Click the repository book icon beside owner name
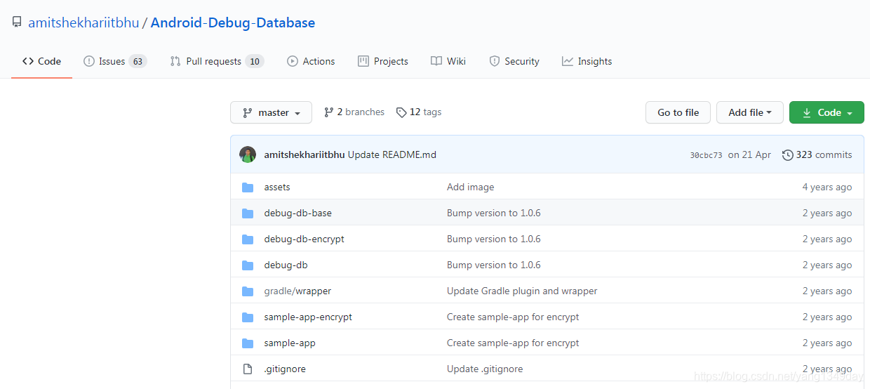The image size is (870, 389). click(17, 22)
